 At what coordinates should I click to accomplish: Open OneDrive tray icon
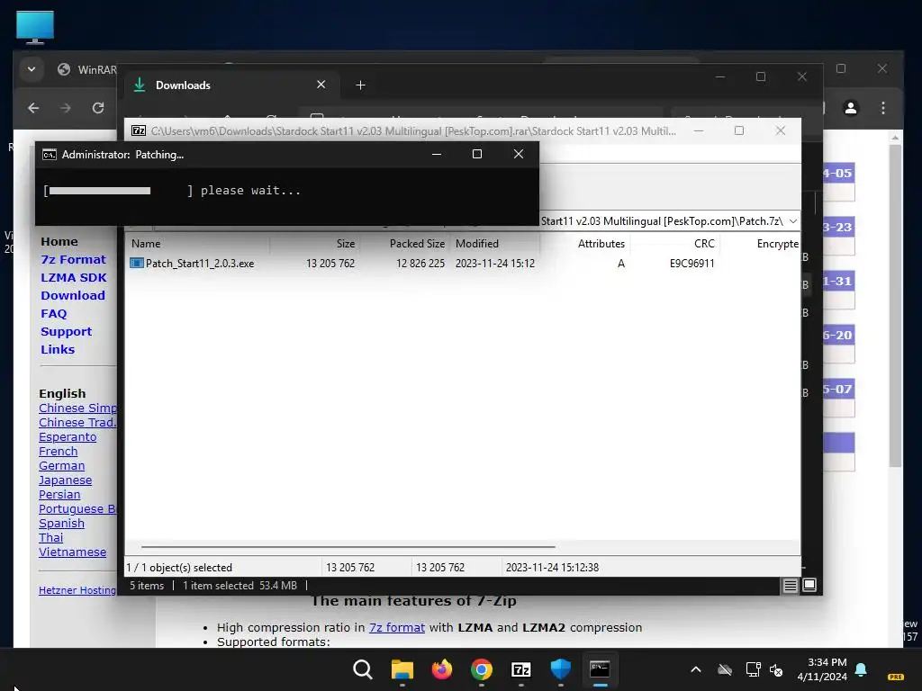725,669
